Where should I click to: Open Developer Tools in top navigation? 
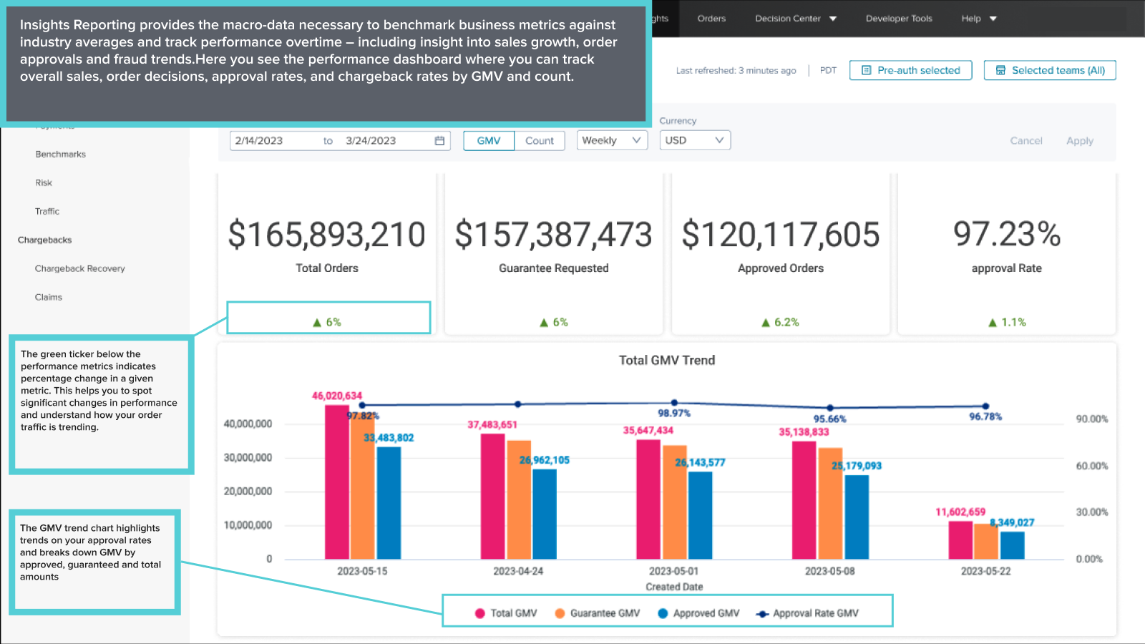899,19
